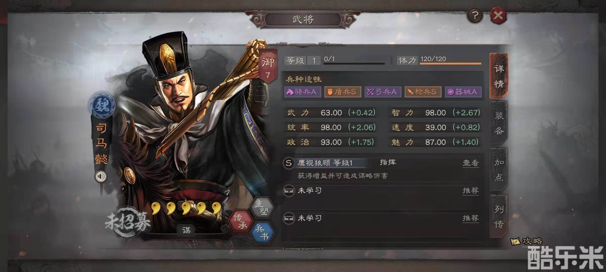Tap the red 传承 hexagon button
This screenshot has height=272, width=606.
[x=241, y=221]
